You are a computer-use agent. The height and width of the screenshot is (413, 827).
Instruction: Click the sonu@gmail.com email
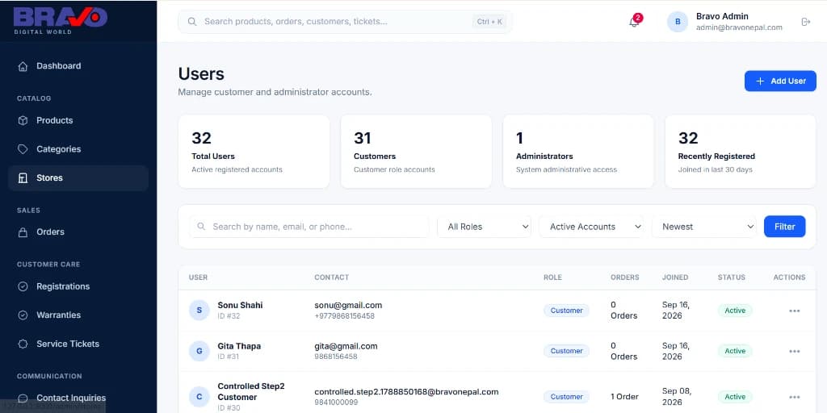(x=348, y=305)
